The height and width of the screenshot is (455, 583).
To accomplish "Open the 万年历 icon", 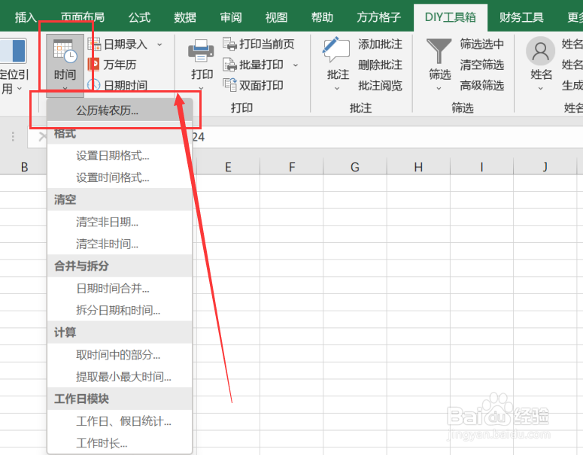I will [94, 65].
